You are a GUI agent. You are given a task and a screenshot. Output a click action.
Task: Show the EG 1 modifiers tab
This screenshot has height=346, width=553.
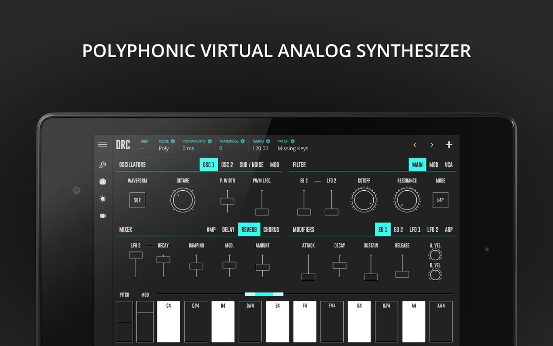[x=383, y=230]
